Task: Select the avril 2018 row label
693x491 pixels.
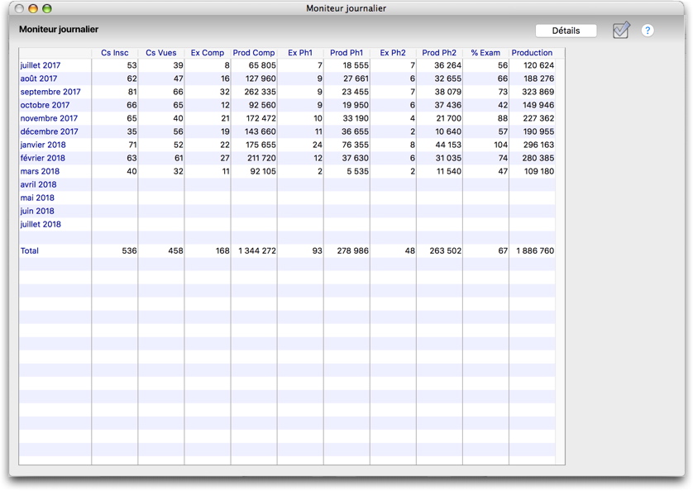Action: click(38, 184)
